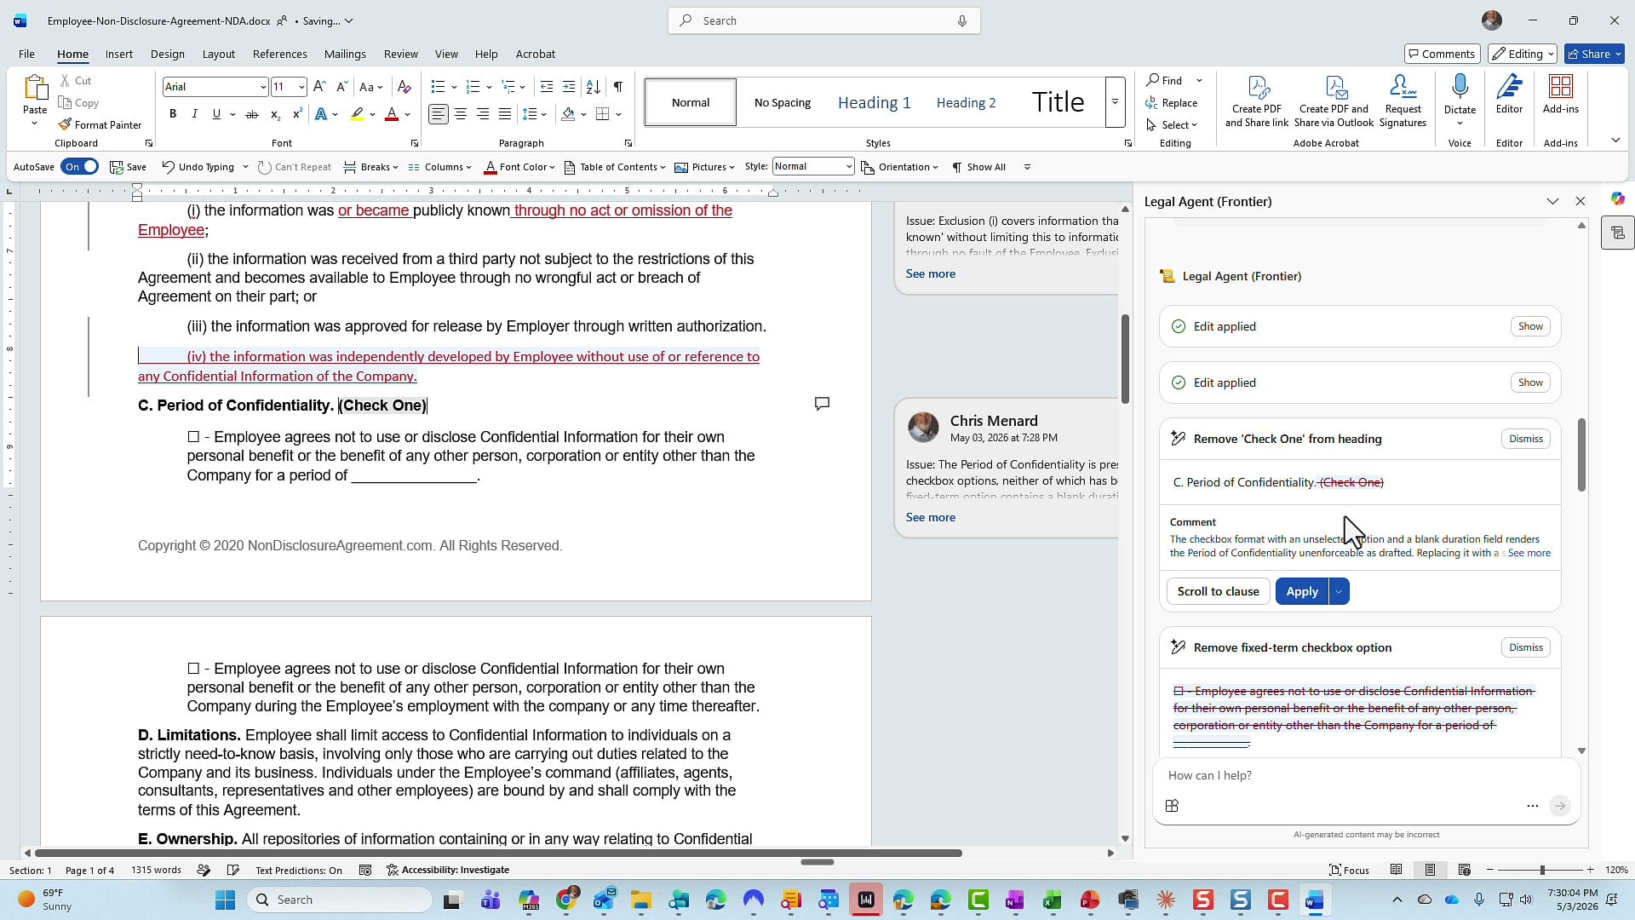Open the Acrobat tab
The width and height of the screenshot is (1635, 920).
(535, 54)
